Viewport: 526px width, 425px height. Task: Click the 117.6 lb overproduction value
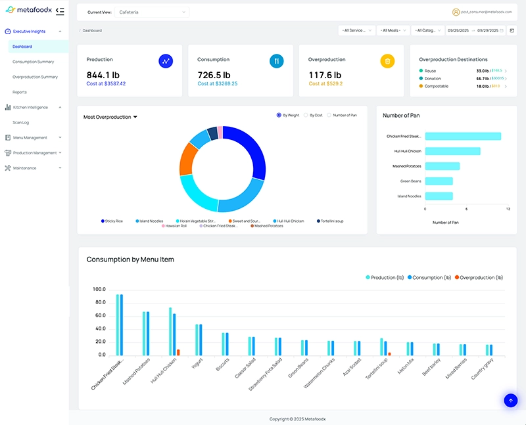(x=325, y=75)
